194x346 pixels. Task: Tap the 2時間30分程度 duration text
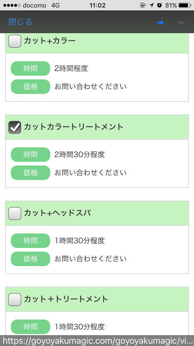(x=80, y=155)
